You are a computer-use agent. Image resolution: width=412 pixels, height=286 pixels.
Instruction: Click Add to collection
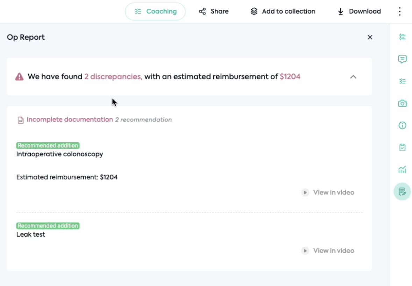coord(283,12)
